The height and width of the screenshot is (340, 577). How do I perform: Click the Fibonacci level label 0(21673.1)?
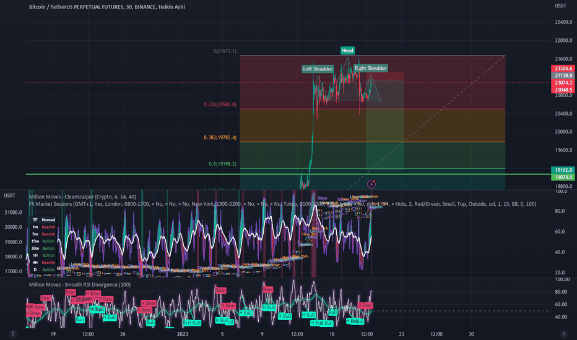[225, 51]
